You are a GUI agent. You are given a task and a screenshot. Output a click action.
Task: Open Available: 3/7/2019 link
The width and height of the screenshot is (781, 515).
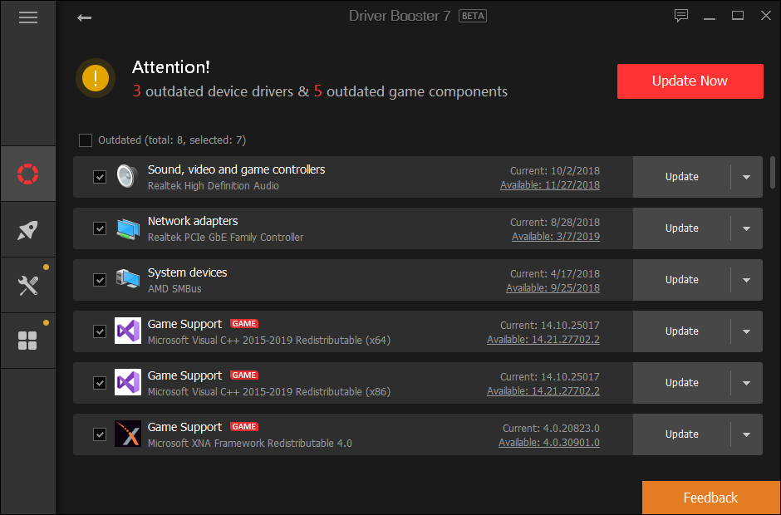pyautogui.click(x=556, y=237)
